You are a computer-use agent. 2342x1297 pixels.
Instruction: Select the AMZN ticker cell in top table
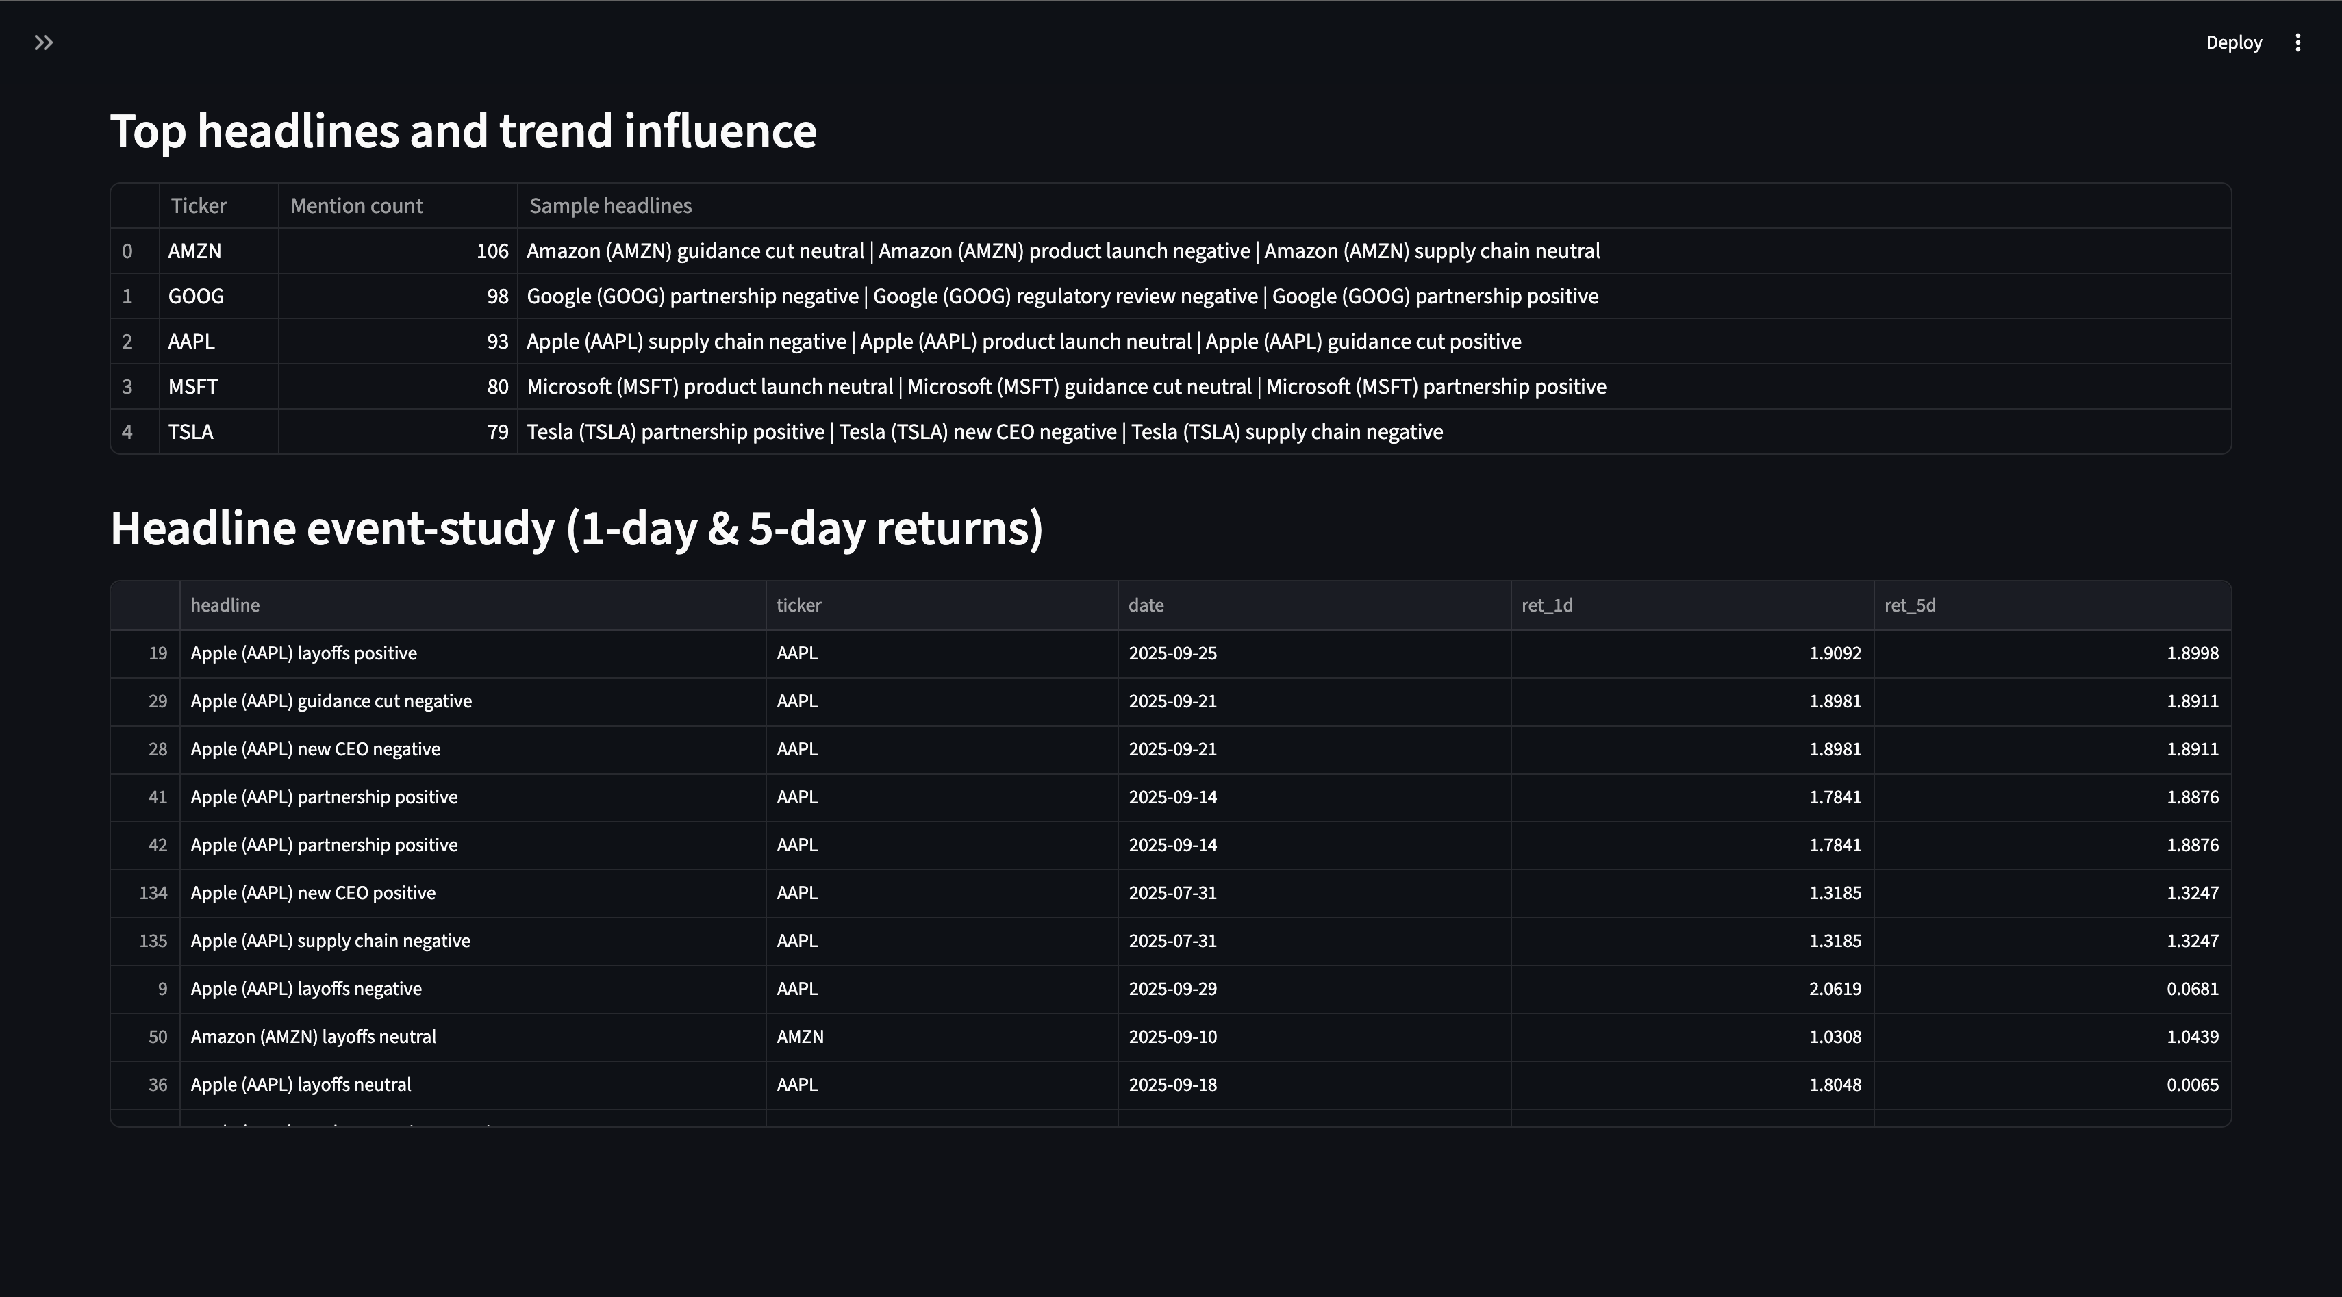click(x=194, y=252)
